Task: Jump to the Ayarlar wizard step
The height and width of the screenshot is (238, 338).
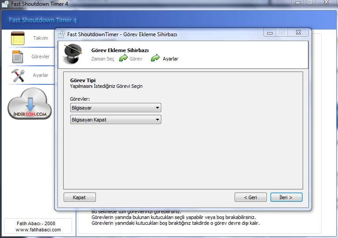Action: (x=170, y=59)
